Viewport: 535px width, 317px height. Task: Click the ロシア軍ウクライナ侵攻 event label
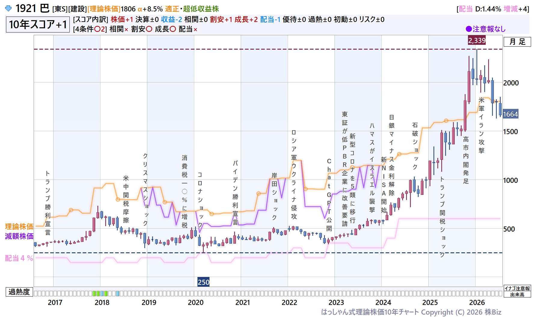pos(294,174)
